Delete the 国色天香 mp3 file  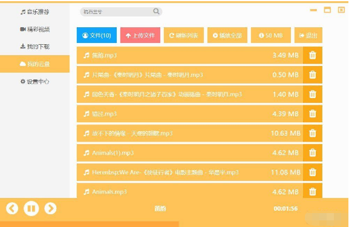(x=313, y=94)
